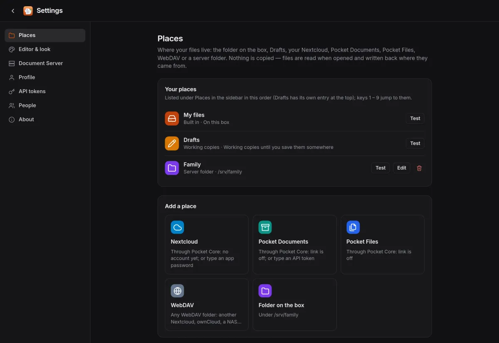The height and width of the screenshot is (343, 499).
Task: Open the People section
Action: point(45,106)
